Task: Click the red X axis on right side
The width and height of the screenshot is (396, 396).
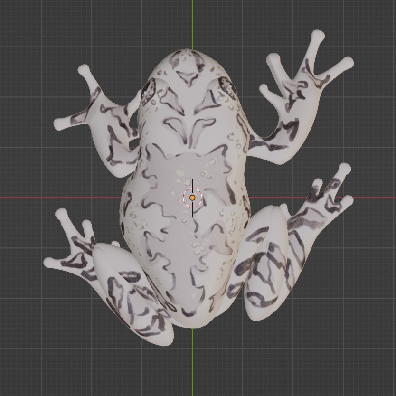Action: 375,198
